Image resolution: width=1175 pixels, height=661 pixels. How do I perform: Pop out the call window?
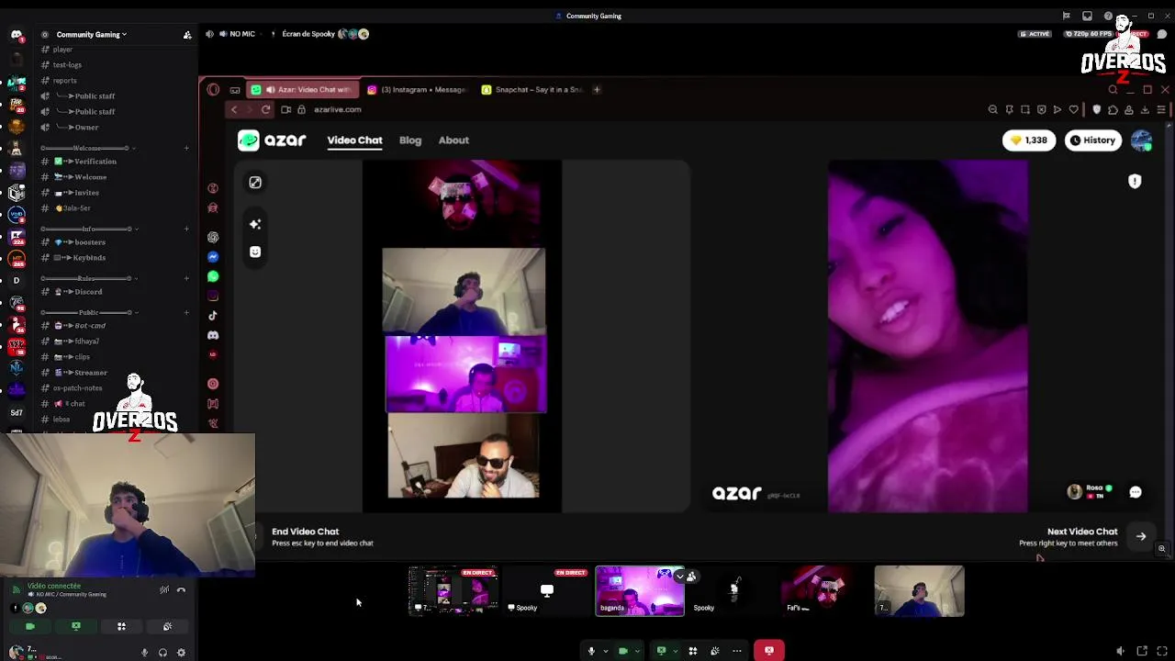(1142, 651)
